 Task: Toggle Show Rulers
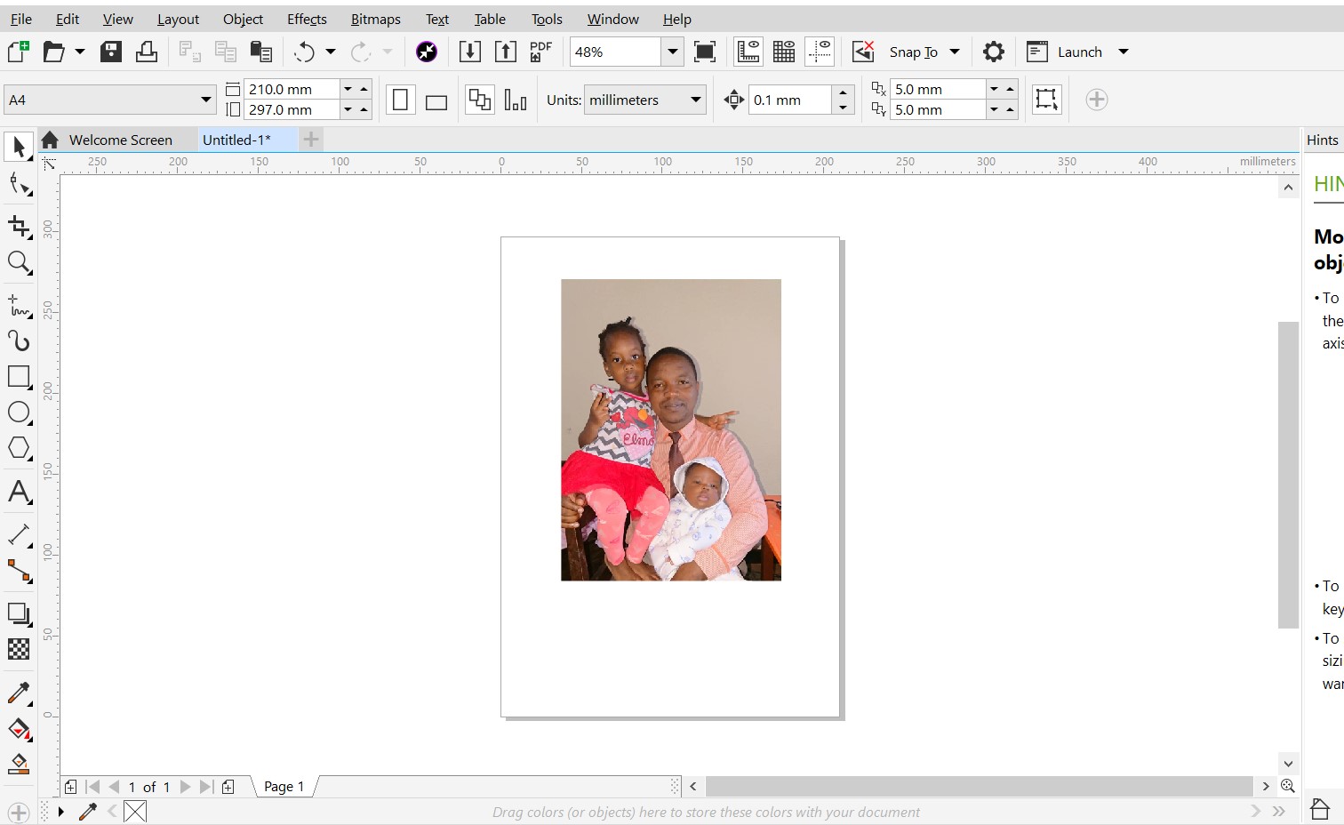[x=748, y=52]
